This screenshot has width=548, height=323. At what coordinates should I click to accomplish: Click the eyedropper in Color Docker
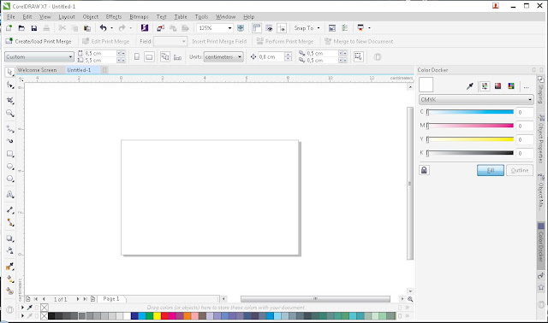pyautogui.click(x=470, y=86)
